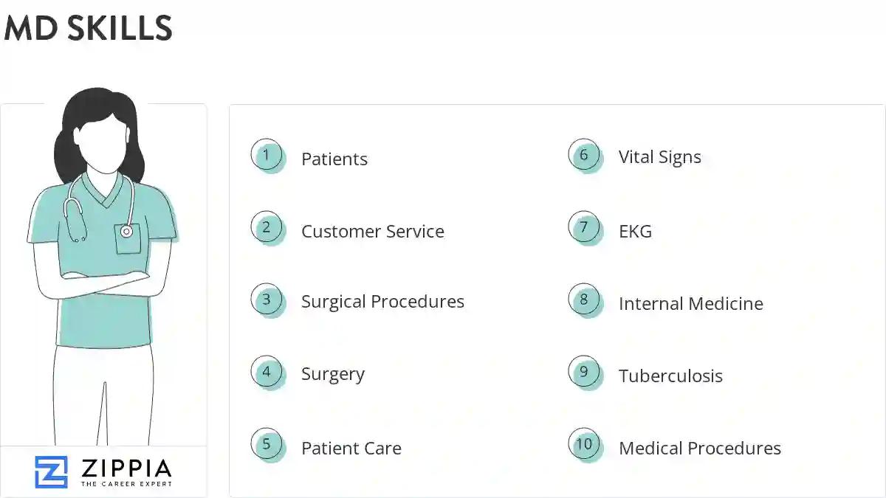
Task: Select the Customer Service skill text
Action: coord(372,231)
